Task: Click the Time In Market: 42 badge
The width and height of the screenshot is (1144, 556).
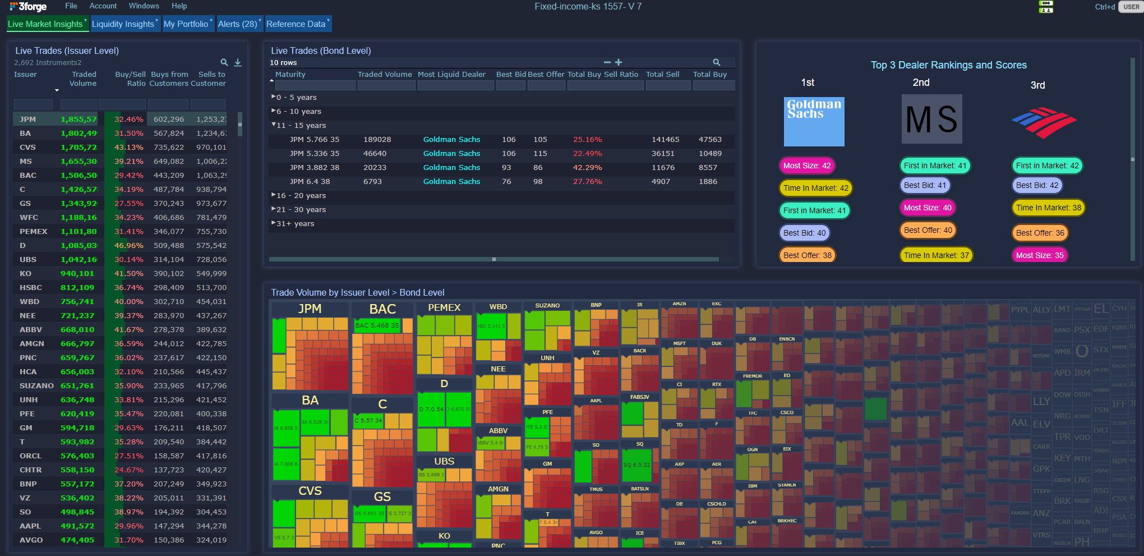Action: click(x=816, y=188)
